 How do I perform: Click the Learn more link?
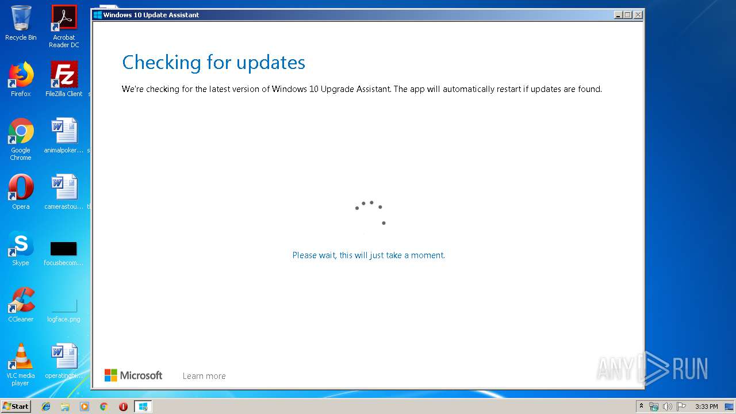coord(204,376)
